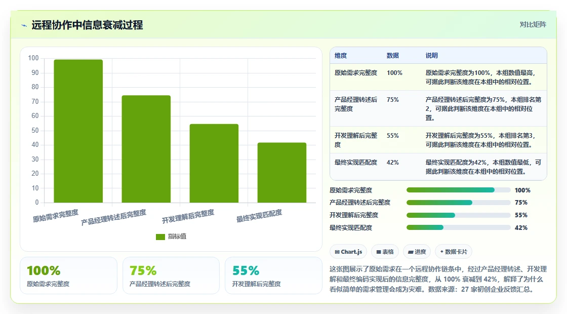This screenshot has width=567, height=314.
Task: Click the y-axis label 50
Action: [35, 130]
